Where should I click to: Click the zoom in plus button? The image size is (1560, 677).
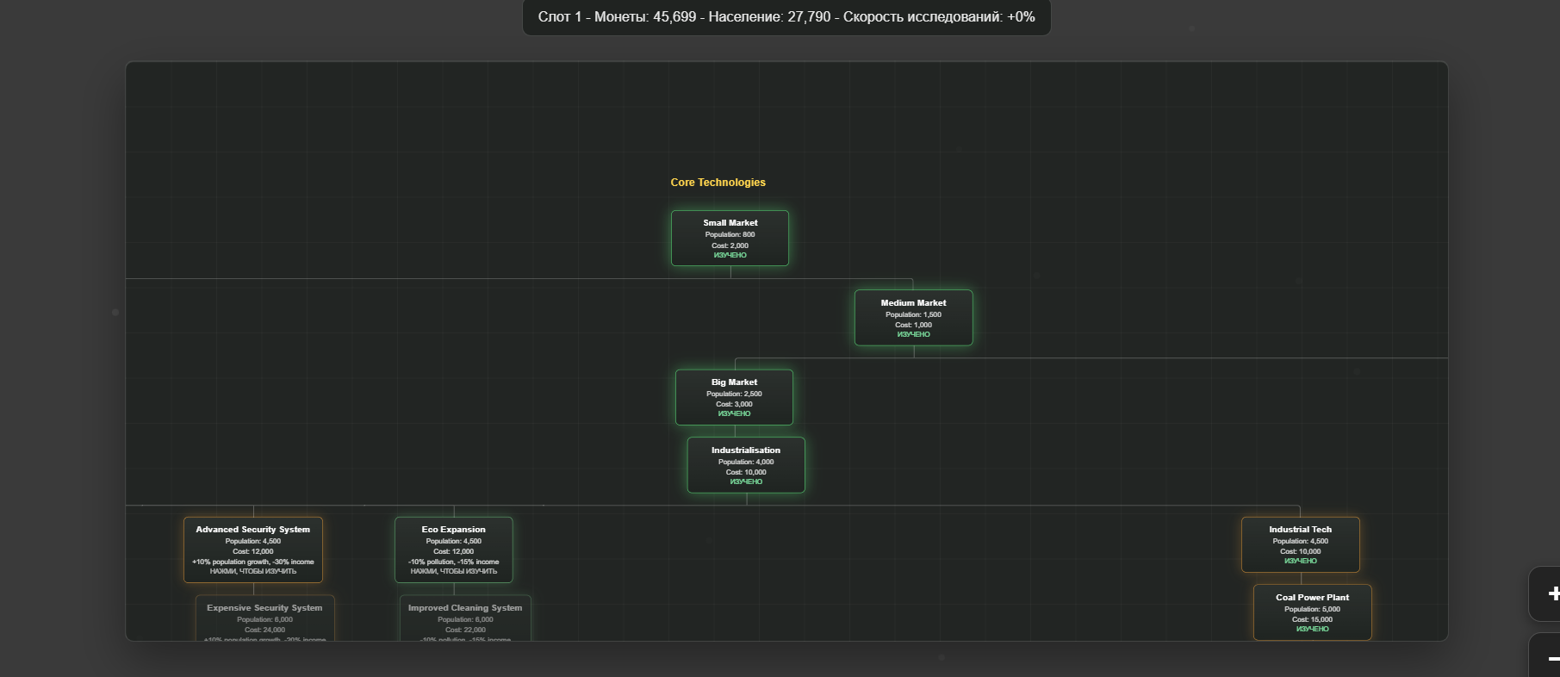click(x=1545, y=593)
